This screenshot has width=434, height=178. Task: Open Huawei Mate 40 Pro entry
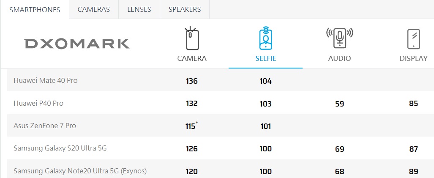click(46, 80)
